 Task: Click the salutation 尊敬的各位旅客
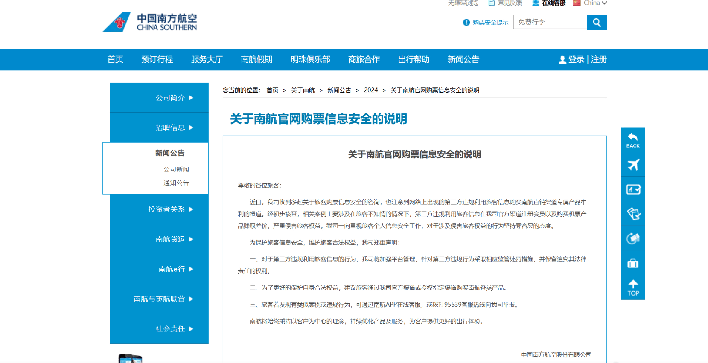click(259, 186)
